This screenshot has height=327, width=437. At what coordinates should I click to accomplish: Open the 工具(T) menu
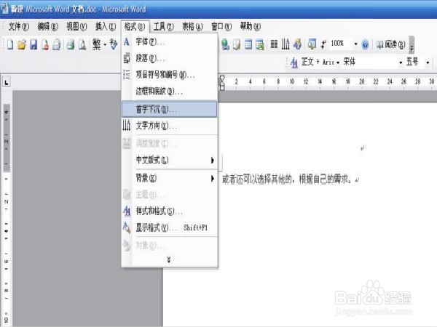164,27
